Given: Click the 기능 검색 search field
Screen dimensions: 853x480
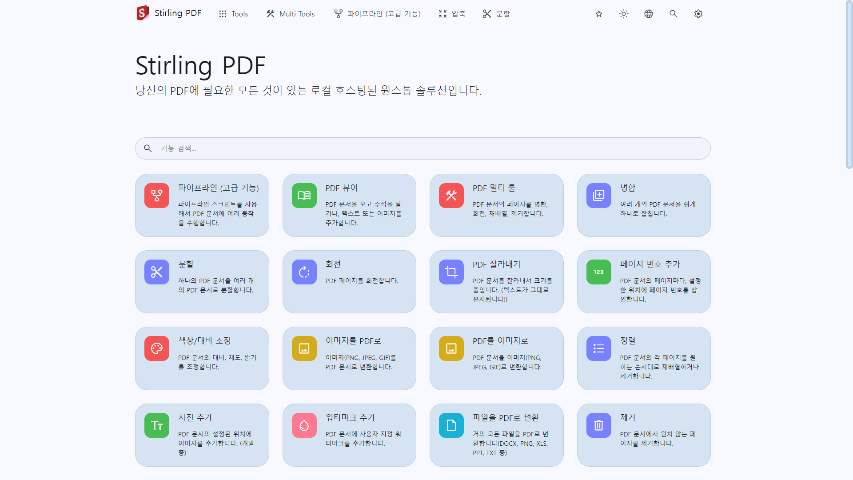Looking at the screenshot, I should coord(423,148).
